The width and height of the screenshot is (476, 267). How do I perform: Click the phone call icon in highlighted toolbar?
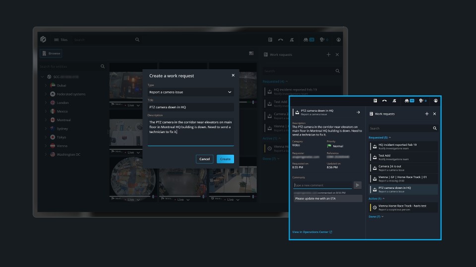point(385,101)
